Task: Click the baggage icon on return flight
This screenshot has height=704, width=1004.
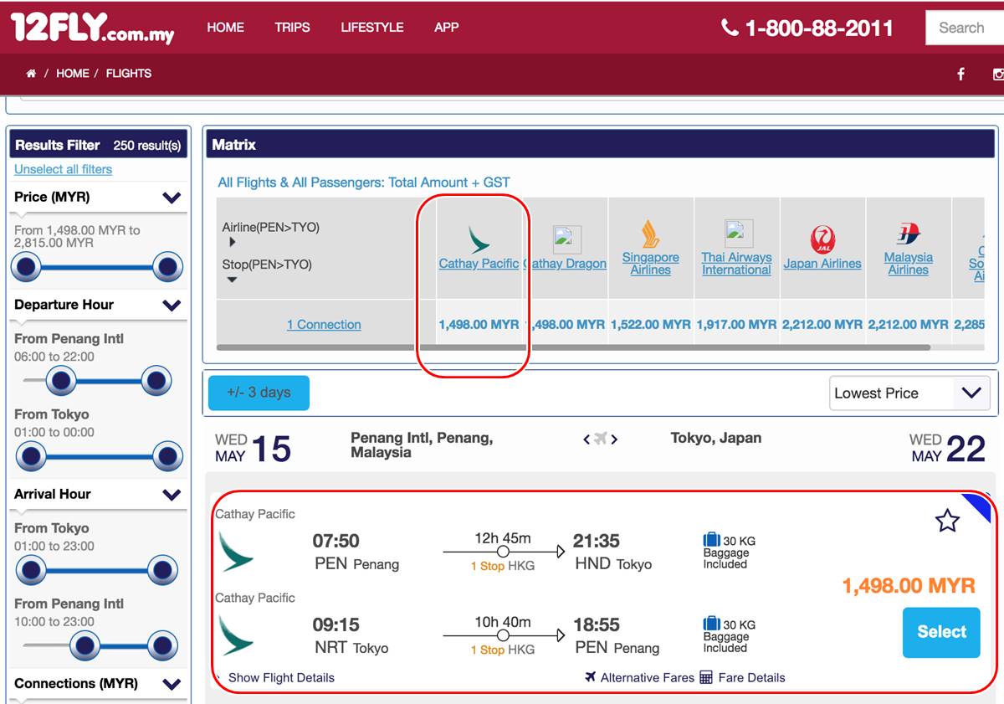Action: (711, 624)
